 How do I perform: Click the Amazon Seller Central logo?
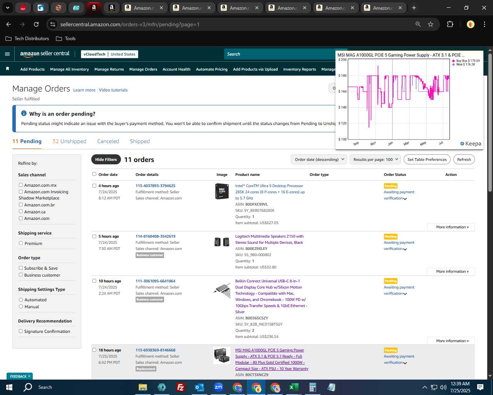coord(45,54)
